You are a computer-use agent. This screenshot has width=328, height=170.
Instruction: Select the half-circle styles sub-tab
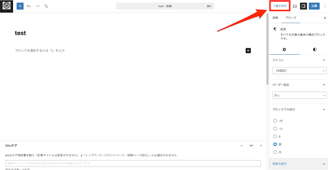(315, 49)
